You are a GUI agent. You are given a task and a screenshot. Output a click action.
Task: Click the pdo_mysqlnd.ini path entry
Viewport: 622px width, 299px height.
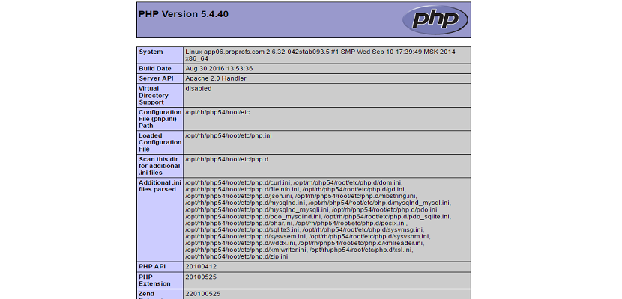tap(253, 216)
